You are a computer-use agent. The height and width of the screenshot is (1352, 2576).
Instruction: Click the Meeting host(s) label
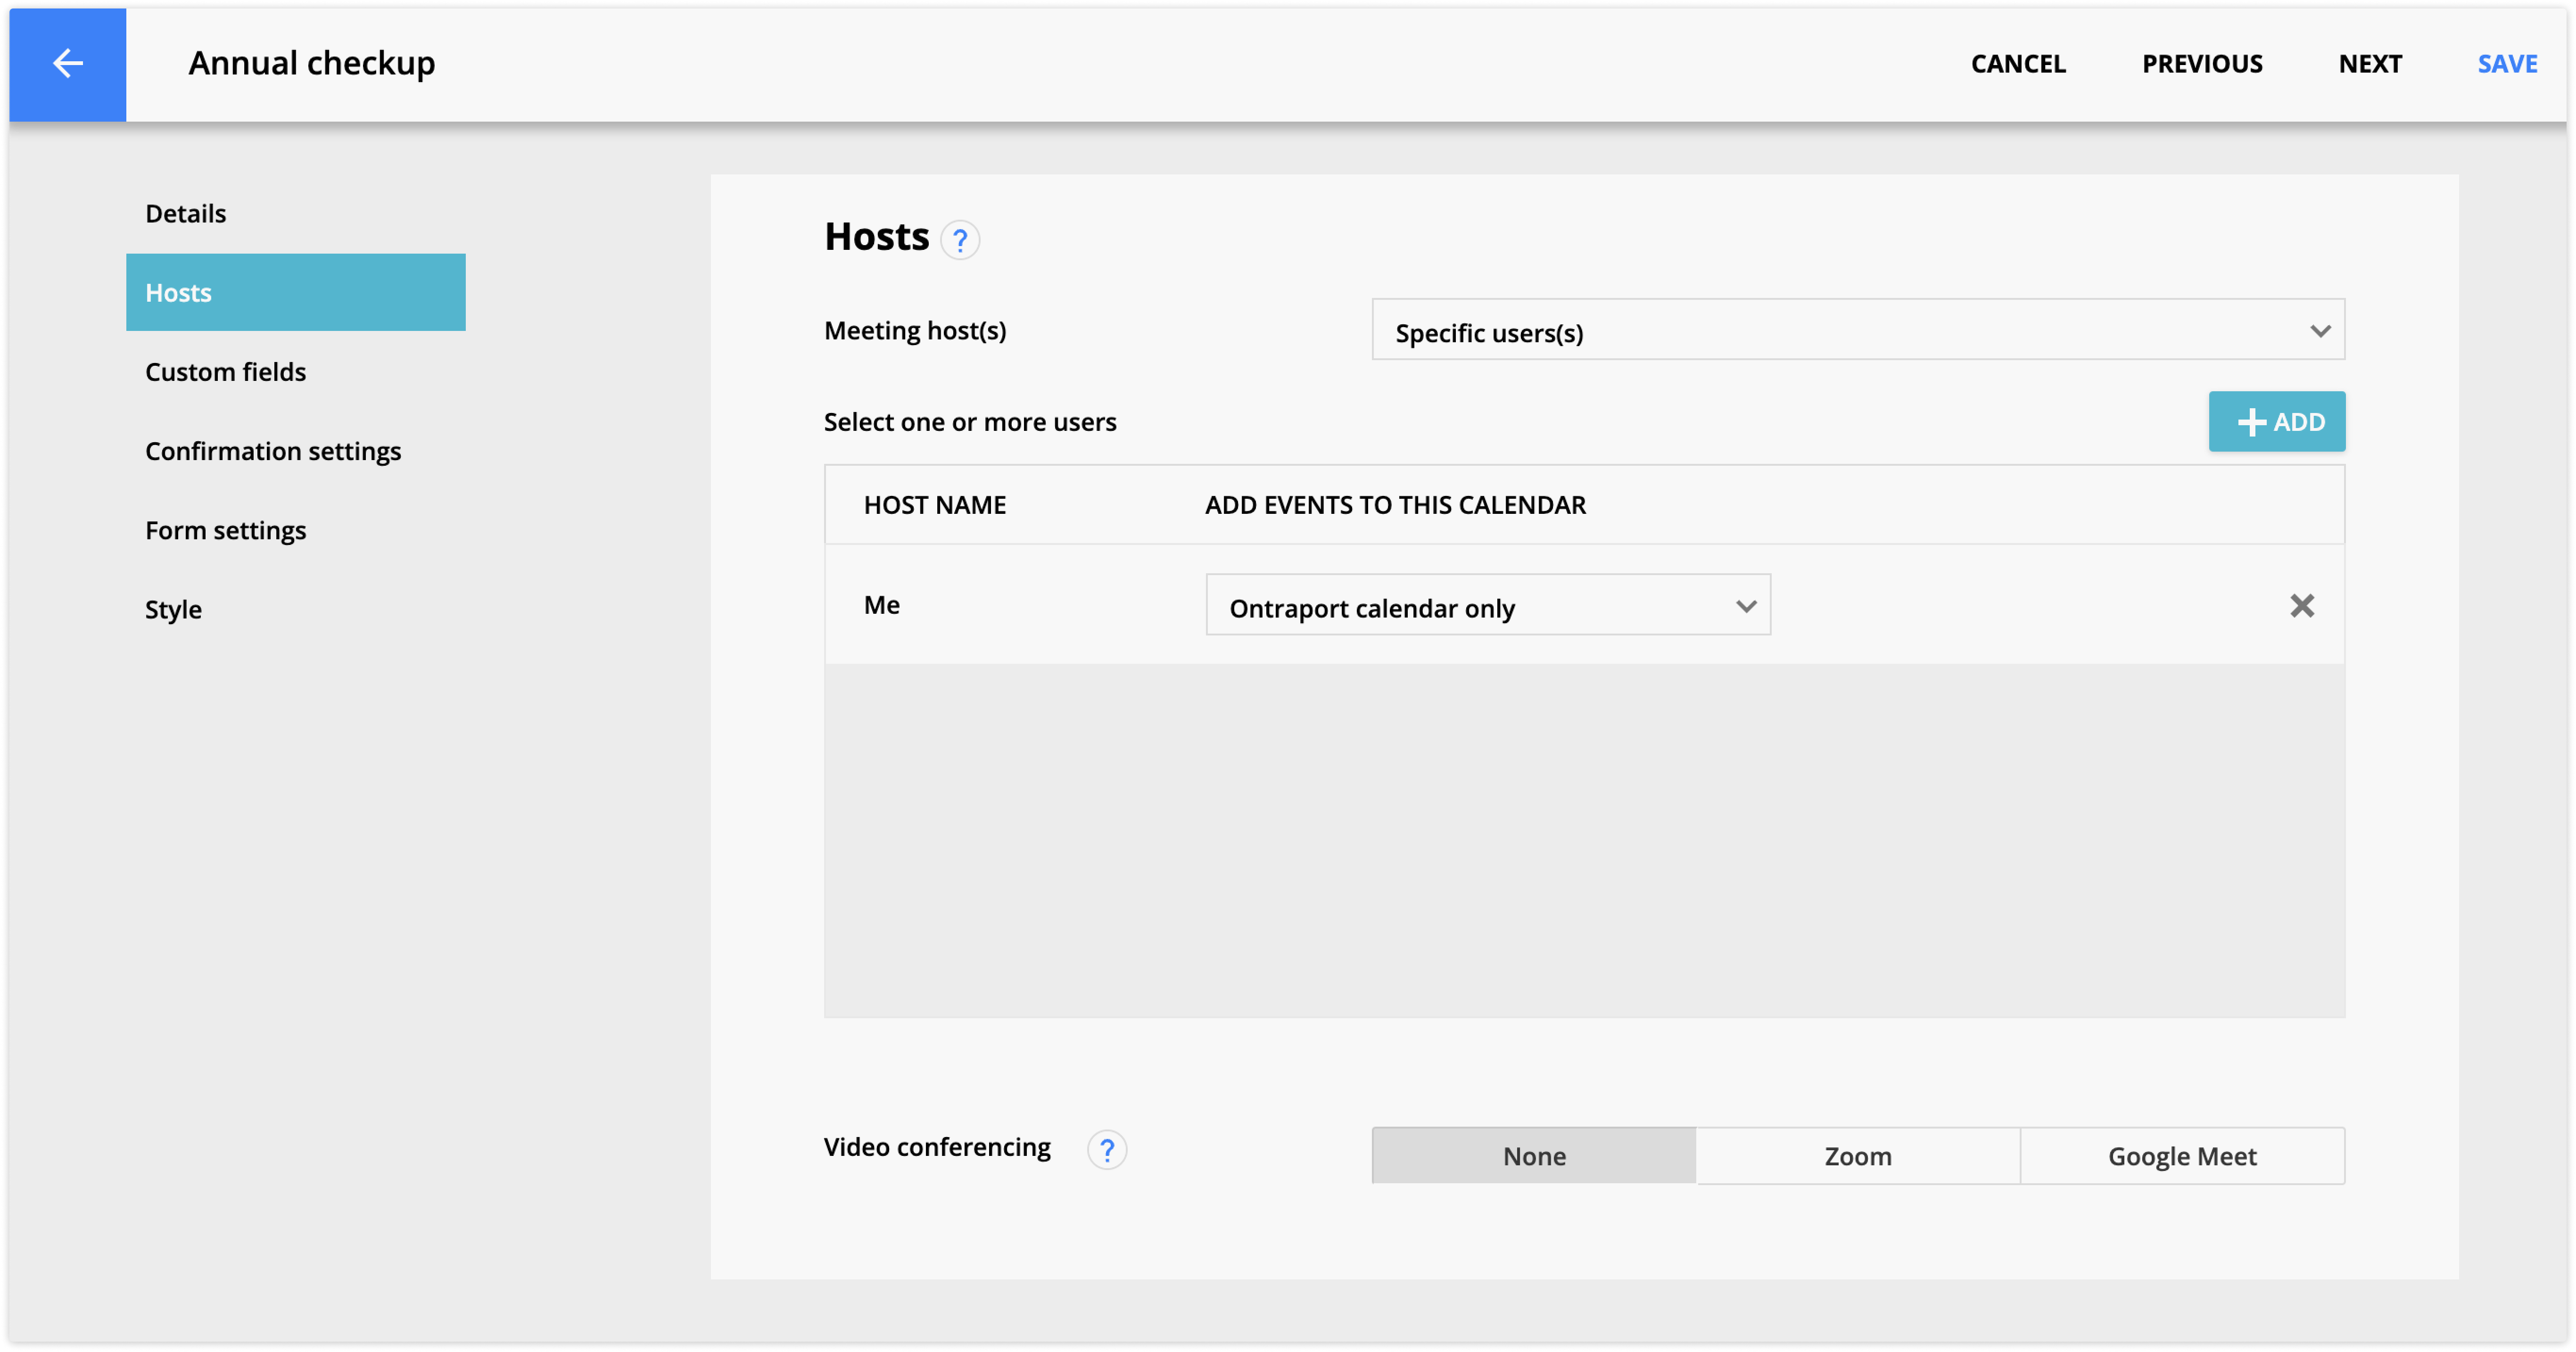914,330
